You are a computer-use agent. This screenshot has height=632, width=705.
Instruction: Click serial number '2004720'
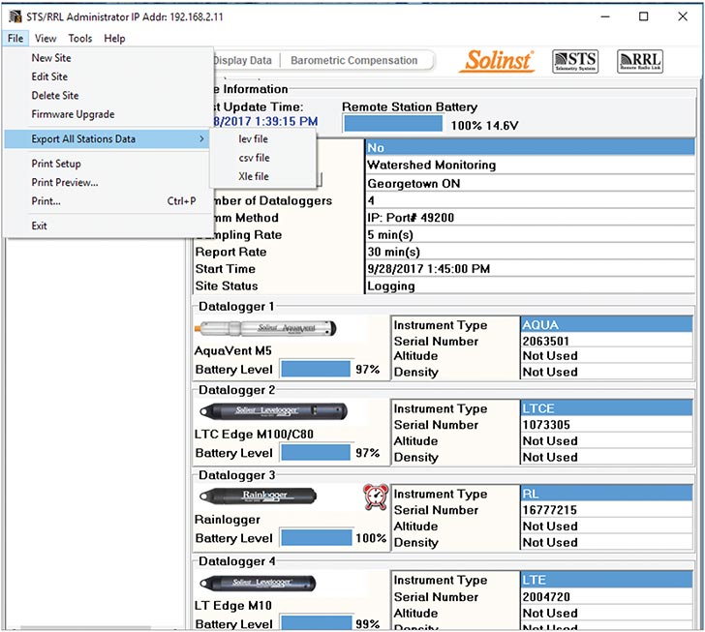(546, 597)
